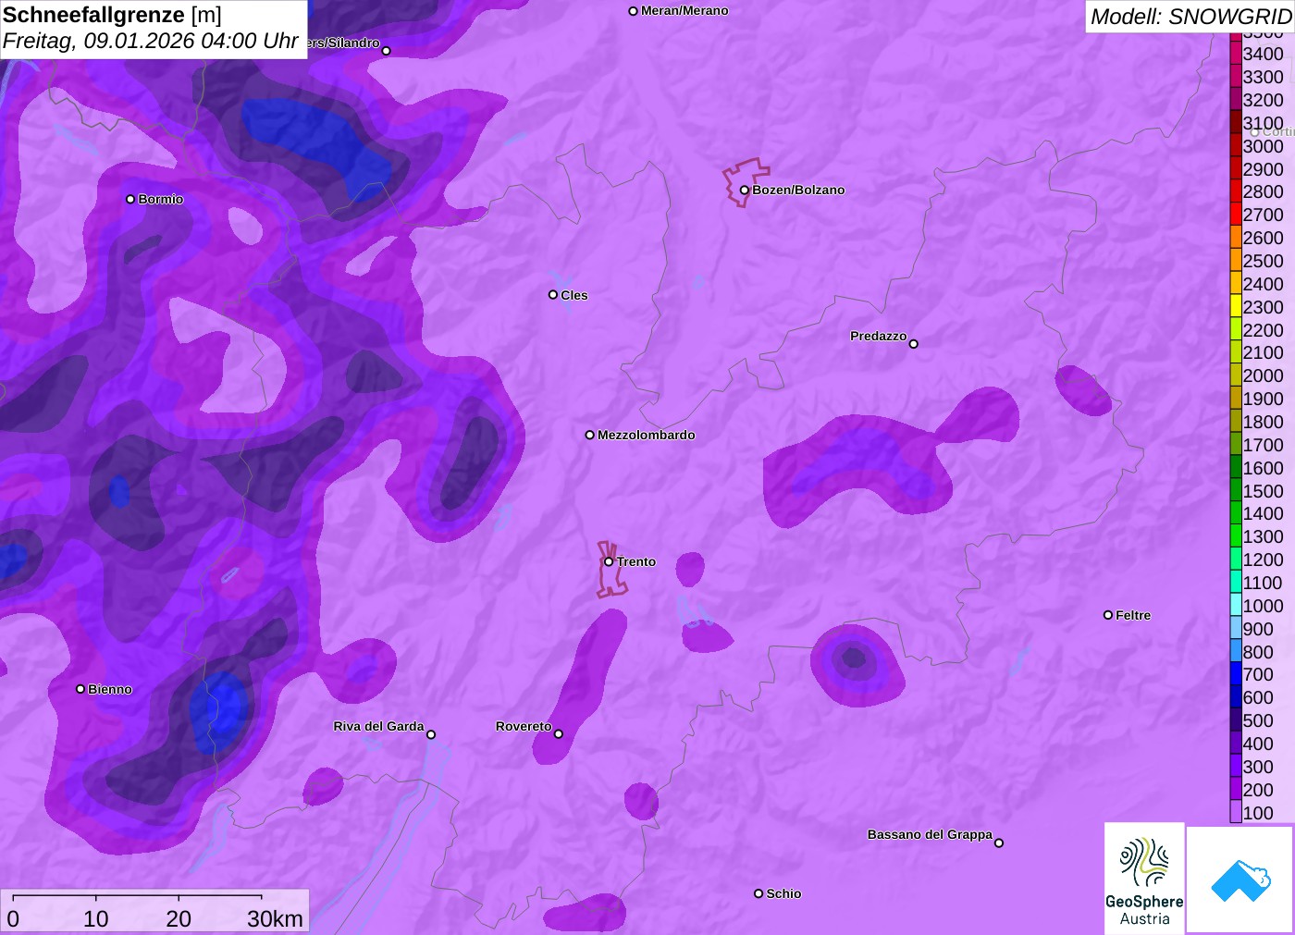Click the "3400" legend value
The height and width of the screenshot is (935, 1295).
coord(1264,54)
